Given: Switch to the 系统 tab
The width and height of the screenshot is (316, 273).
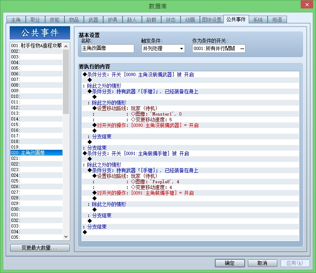Looking at the screenshot, I should (258, 20).
